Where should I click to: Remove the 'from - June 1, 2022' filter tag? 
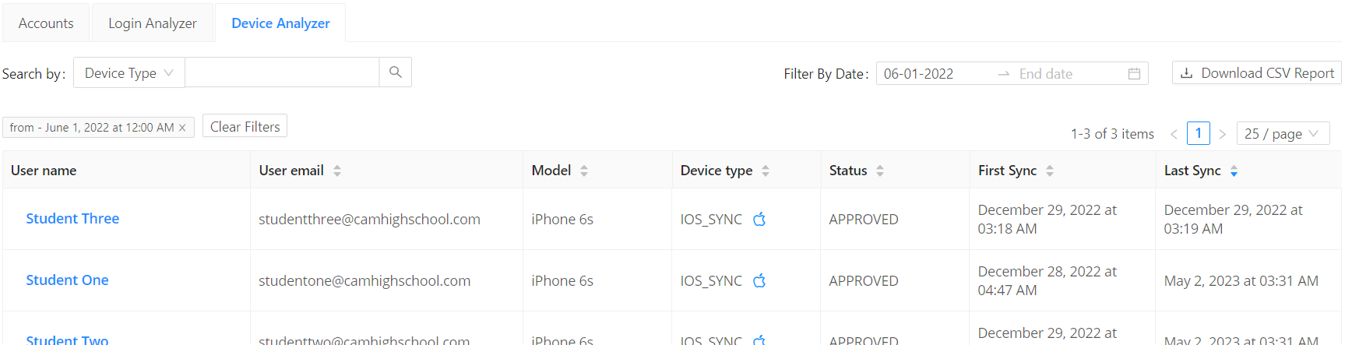click(182, 128)
